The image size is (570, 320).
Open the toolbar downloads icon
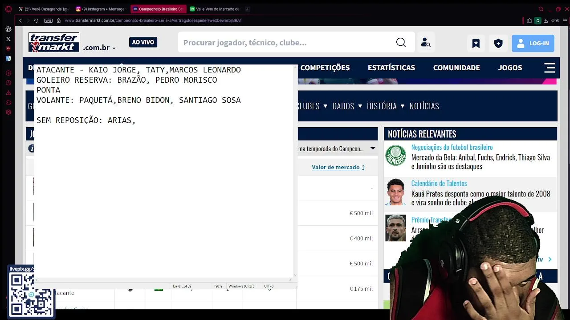546,20
